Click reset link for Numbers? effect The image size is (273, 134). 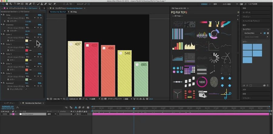27,83
